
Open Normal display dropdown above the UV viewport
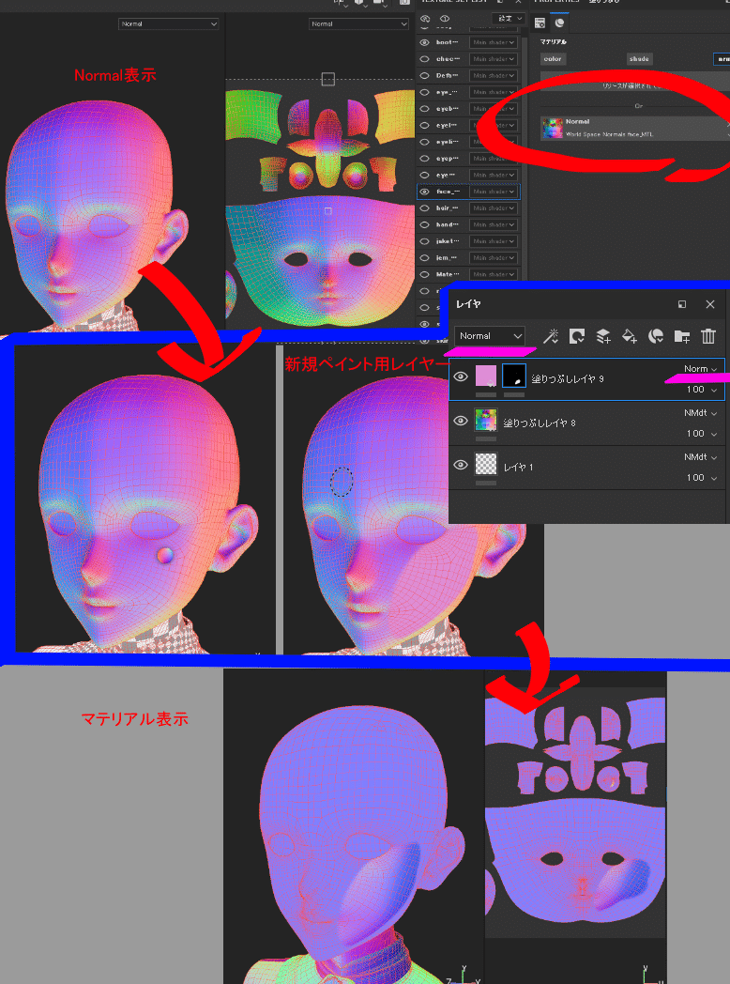[x=358, y=23]
